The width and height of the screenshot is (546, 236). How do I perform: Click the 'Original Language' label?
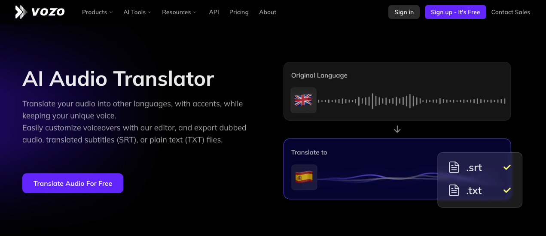click(x=319, y=75)
